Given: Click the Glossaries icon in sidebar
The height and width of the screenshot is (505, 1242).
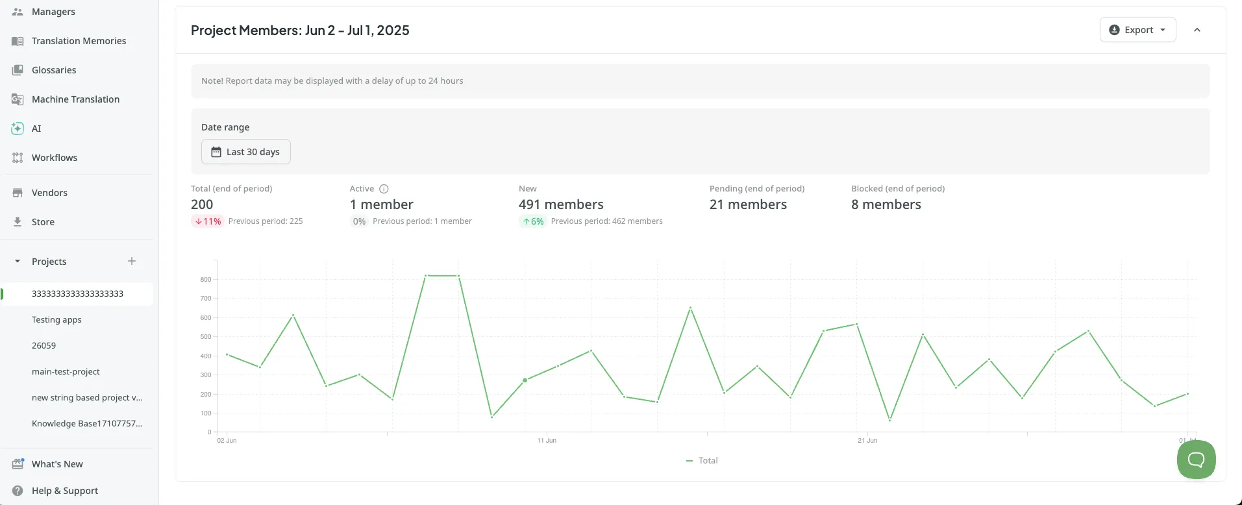Looking at the screenshot, I should (18, 70).
